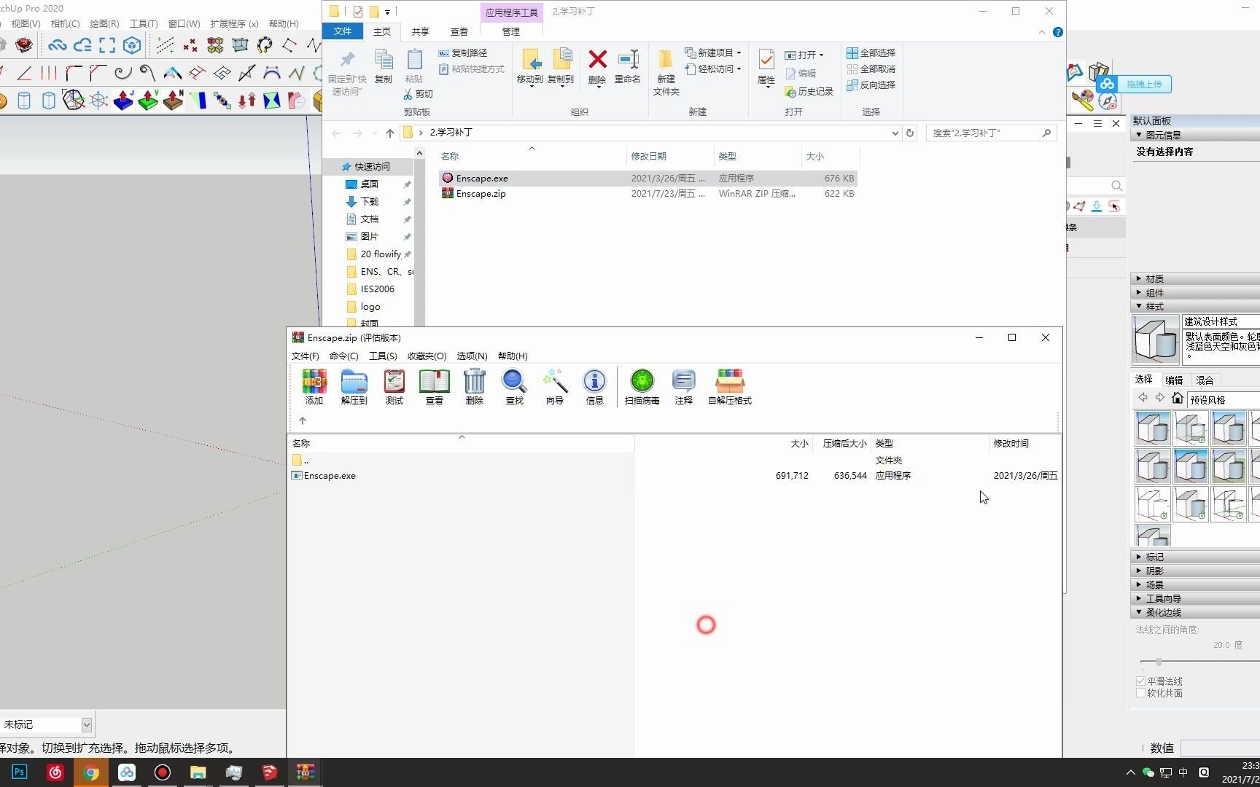Switch to the Edit (编辑) tab in Styles panel

(1174, 380)
